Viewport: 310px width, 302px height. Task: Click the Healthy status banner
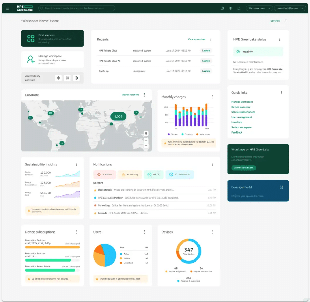click(258, 52)
